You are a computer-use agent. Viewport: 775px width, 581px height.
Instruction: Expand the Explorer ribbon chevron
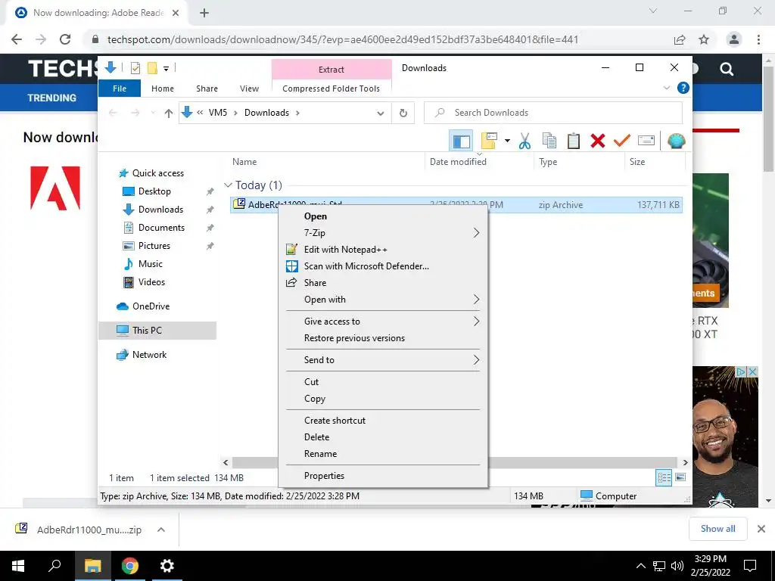coord(666,88)
